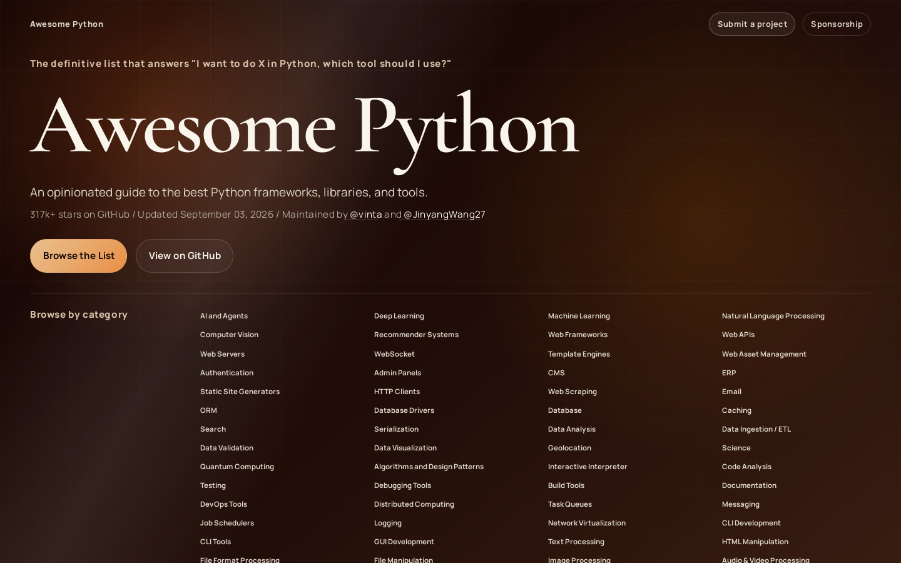Jump to WebSocket category
Screen dimensions: 901x563
[x=394, y=354]
